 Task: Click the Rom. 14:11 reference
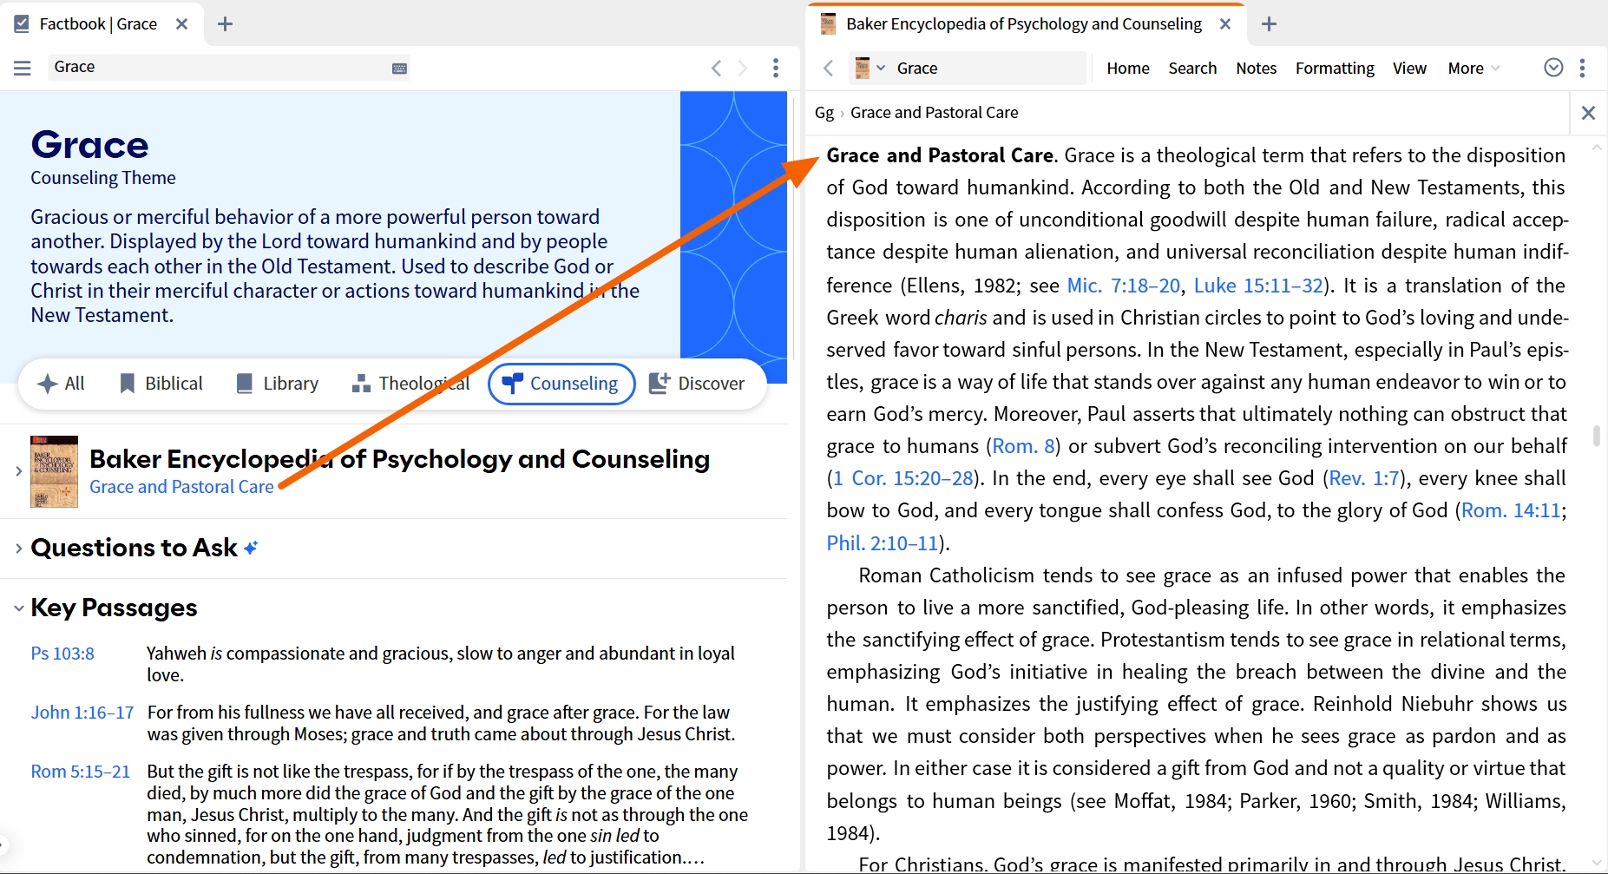click(1511, 510)
